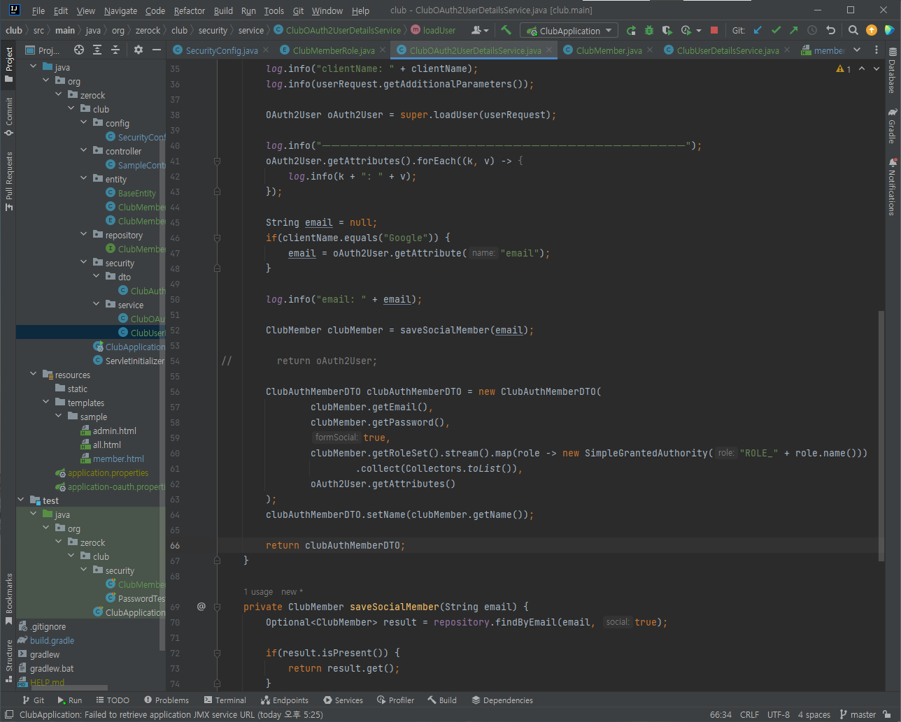Viewport: 901px width, 722px height.
Task: Open ClubApplication run configuration dropdown
Action: pos(569,31)
